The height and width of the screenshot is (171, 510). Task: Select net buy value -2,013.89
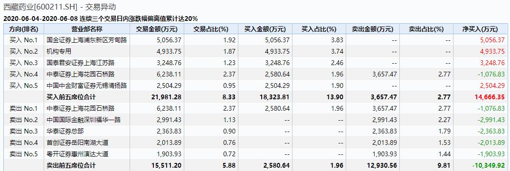(491, 142)
